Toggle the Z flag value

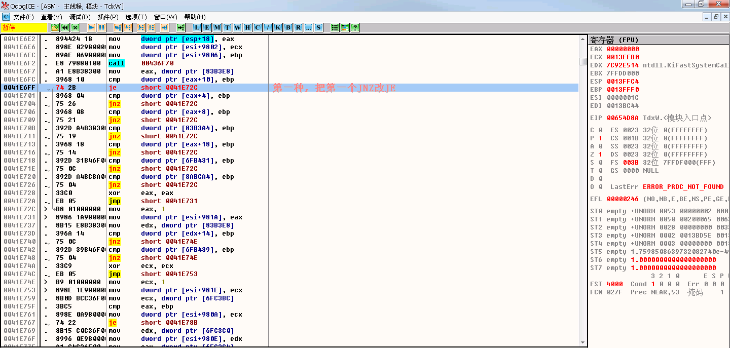(600, 154)
